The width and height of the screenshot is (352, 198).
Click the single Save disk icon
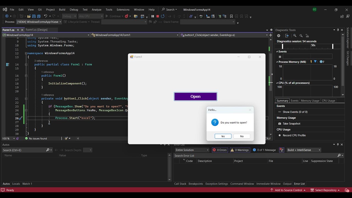tap(34, 16)
